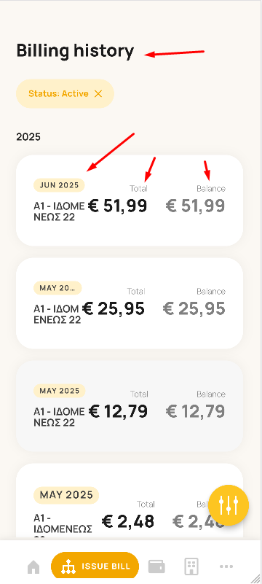This screenshot has width=262, height=584.
Task: Tap the wallet icon in bottom bar
Action: click(x=156, y=567)
